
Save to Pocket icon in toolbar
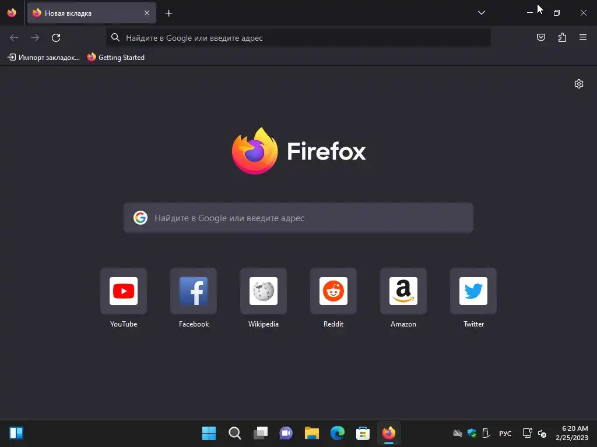[541, 37]
